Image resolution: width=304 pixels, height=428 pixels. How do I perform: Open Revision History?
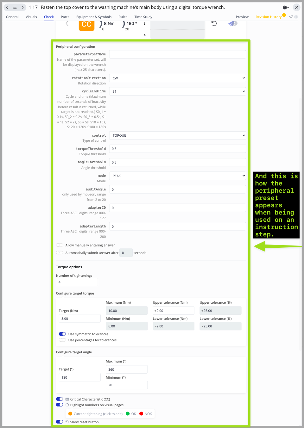click(x=268, y=17)
